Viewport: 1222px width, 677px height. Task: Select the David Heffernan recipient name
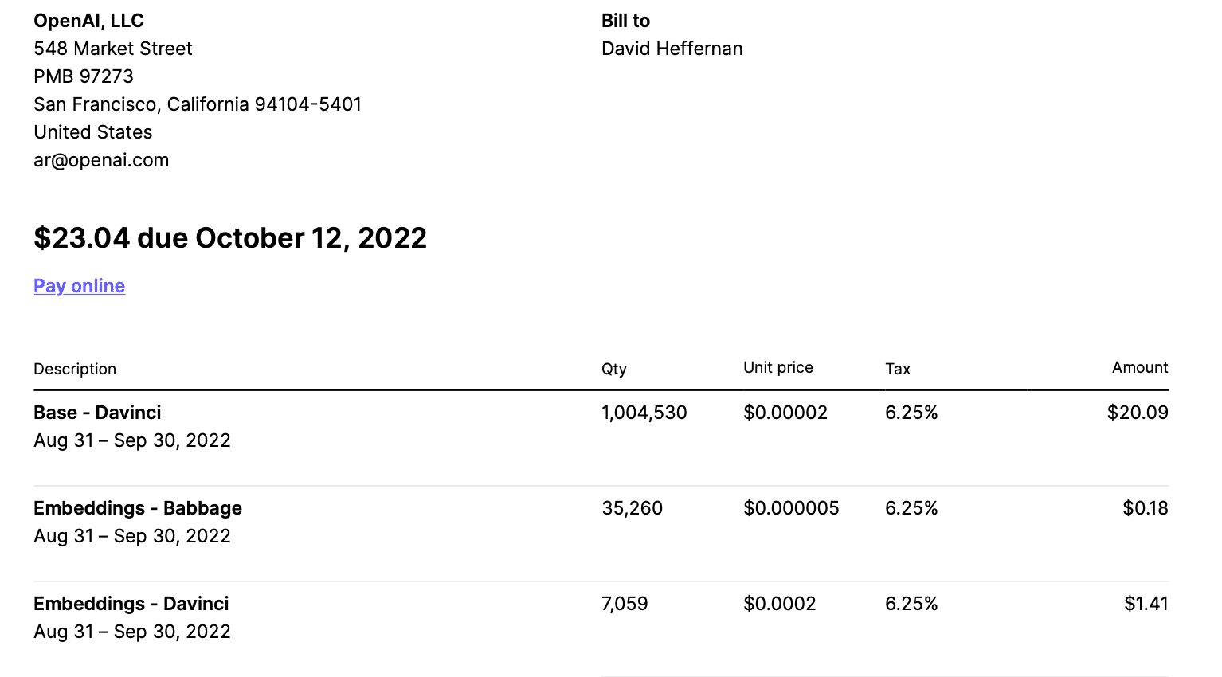[672, 49]
